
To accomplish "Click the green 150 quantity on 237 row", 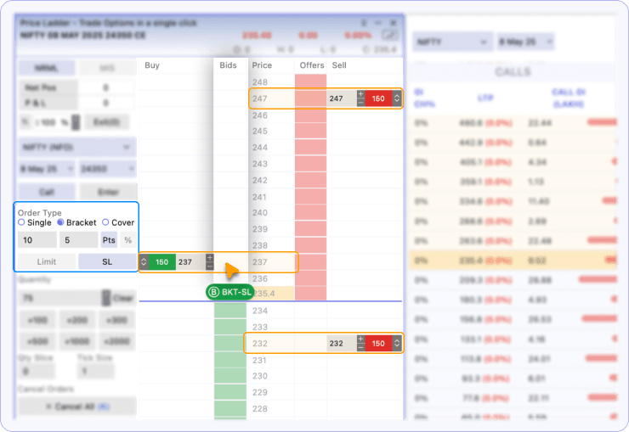I will tap(162, 262).
